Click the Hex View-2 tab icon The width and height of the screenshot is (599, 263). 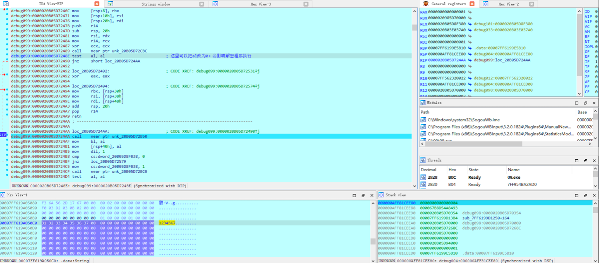[485, 4]
